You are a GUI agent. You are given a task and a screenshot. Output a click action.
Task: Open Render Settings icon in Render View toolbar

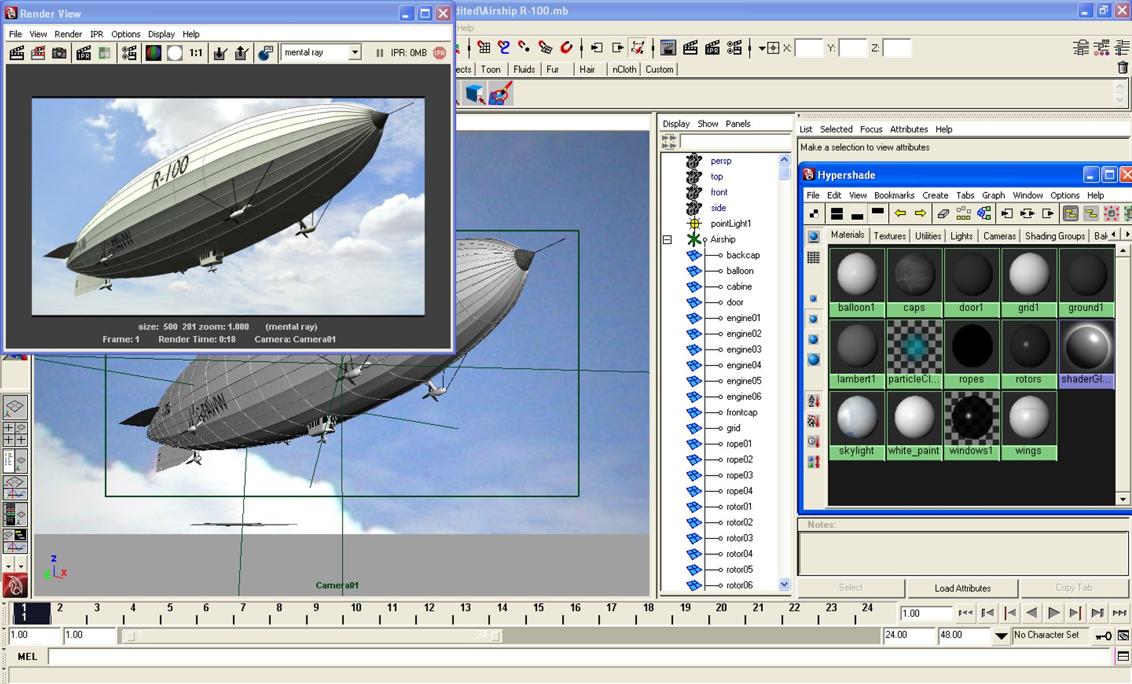tap(129, 53)
